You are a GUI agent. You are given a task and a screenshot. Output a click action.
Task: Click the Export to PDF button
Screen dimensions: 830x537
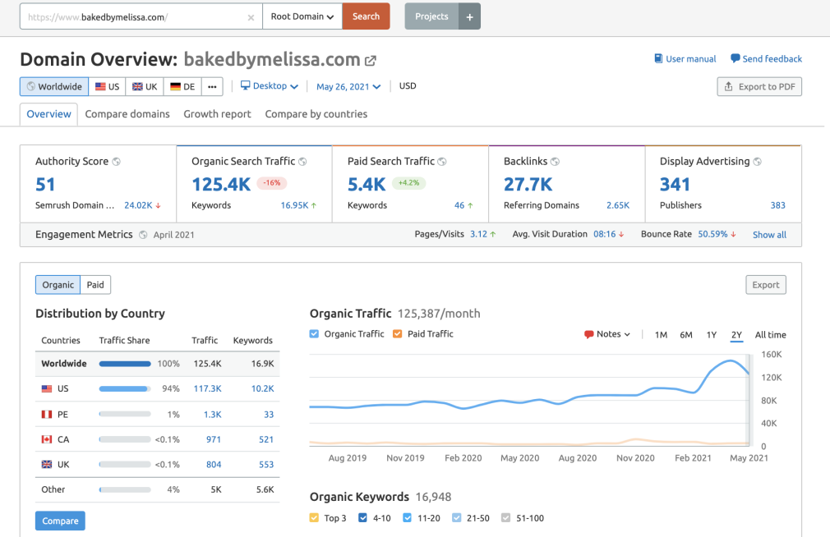pyautogui.click(x=759, y=87)
